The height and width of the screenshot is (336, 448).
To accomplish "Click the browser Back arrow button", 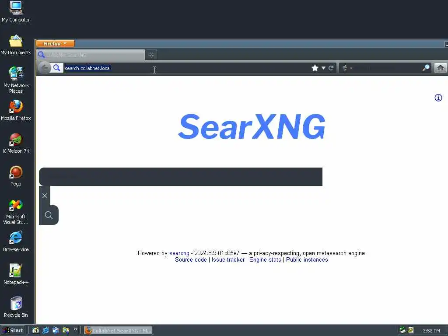I will click(44, 68).
